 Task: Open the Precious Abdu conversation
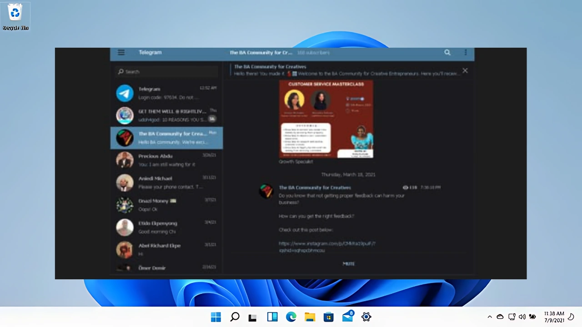(x=167, y=160)
